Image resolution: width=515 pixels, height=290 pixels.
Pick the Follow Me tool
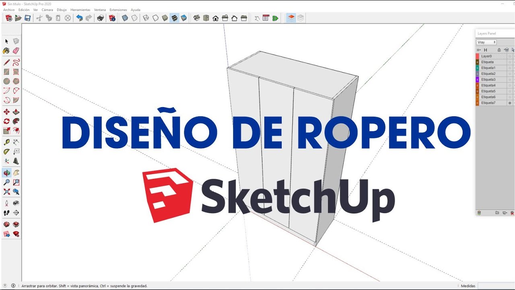click(16, 121)
